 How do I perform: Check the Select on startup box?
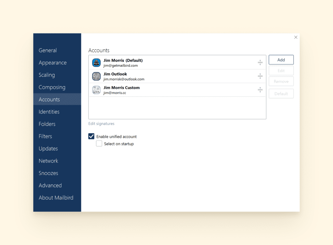99,143
